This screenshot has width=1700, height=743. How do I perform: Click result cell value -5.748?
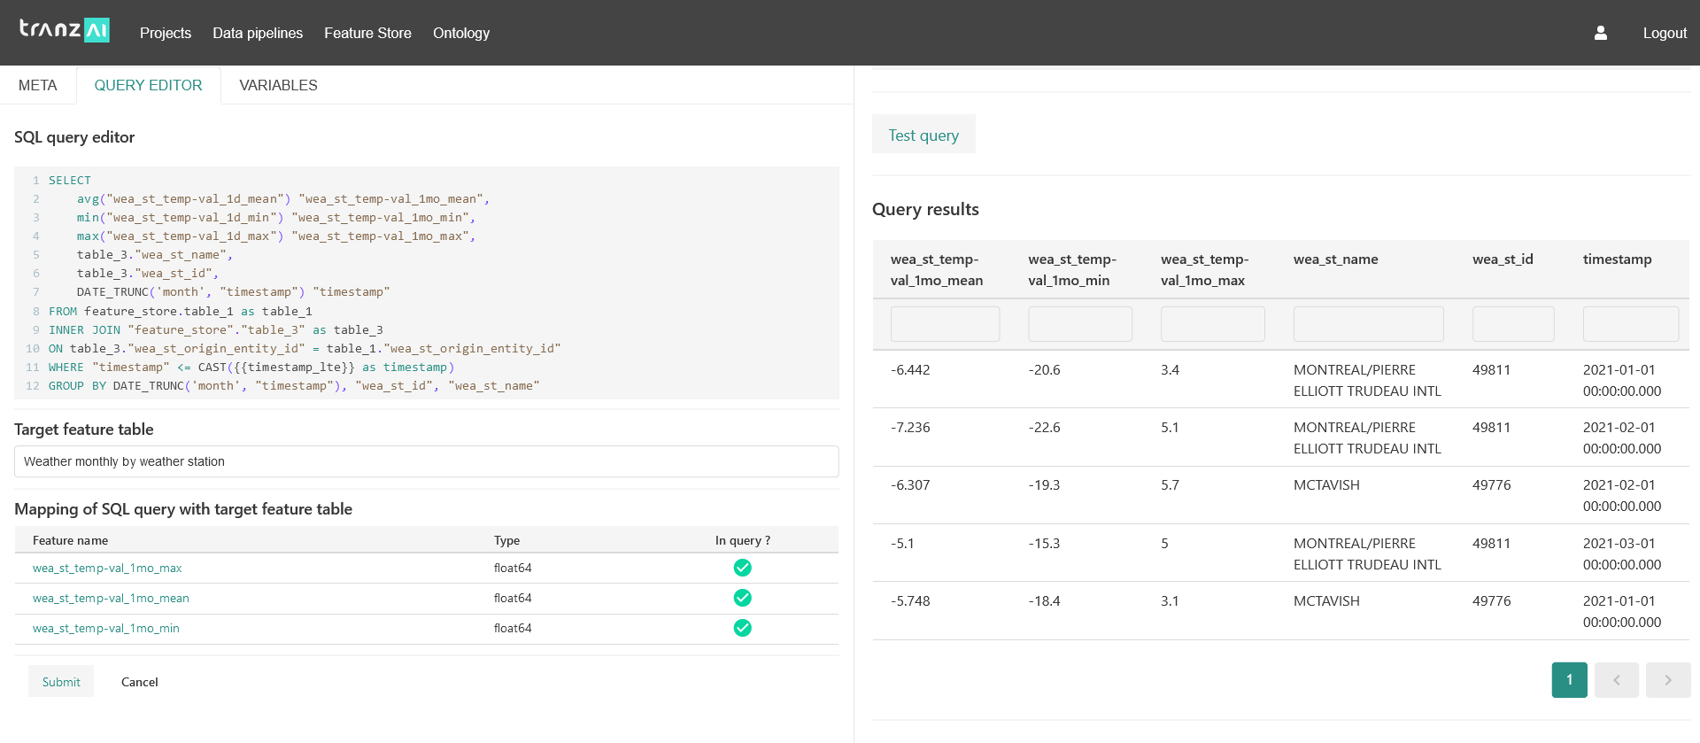(910, 601)
